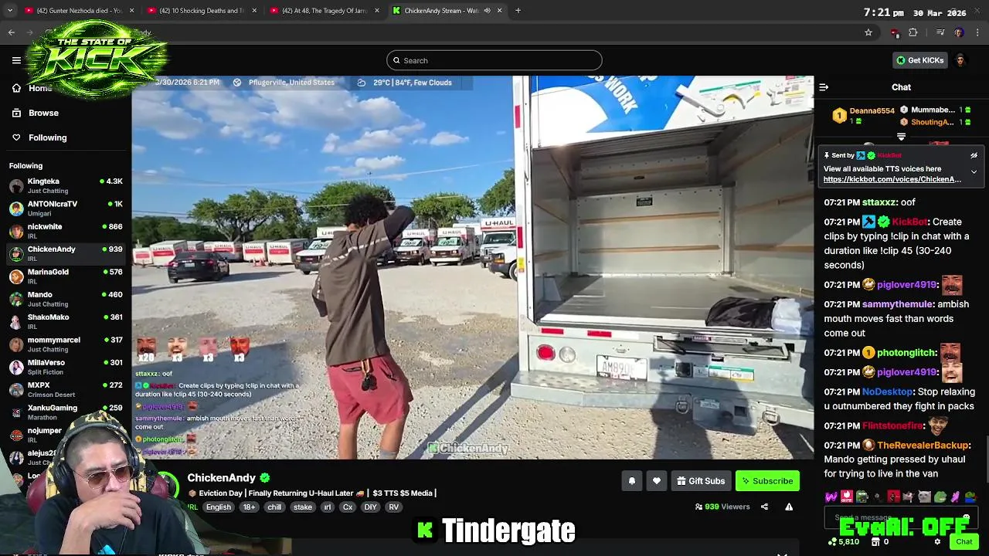Switch to the Gunter Nezhoda died tab

80,11
